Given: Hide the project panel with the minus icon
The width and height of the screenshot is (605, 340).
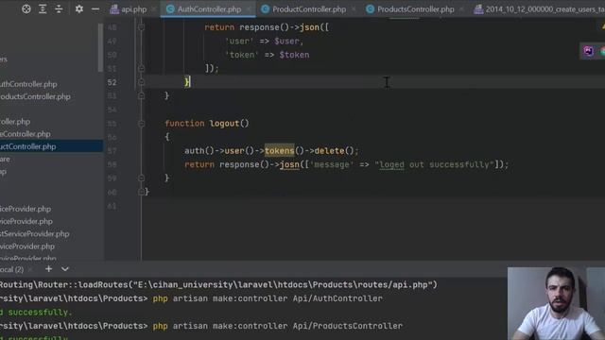Looking at the screenshot, I should [95, 8].
